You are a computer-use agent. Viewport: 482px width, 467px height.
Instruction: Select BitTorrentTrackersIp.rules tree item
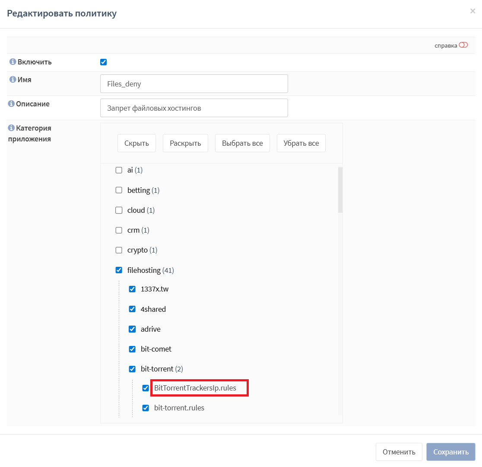(x=195, y=388)
